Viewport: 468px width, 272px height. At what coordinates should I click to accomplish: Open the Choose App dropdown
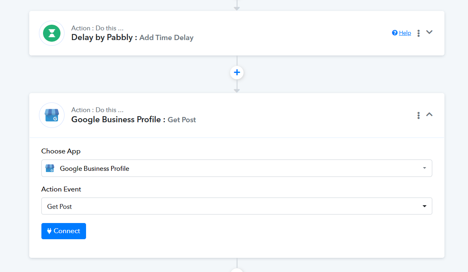point(237,168)
